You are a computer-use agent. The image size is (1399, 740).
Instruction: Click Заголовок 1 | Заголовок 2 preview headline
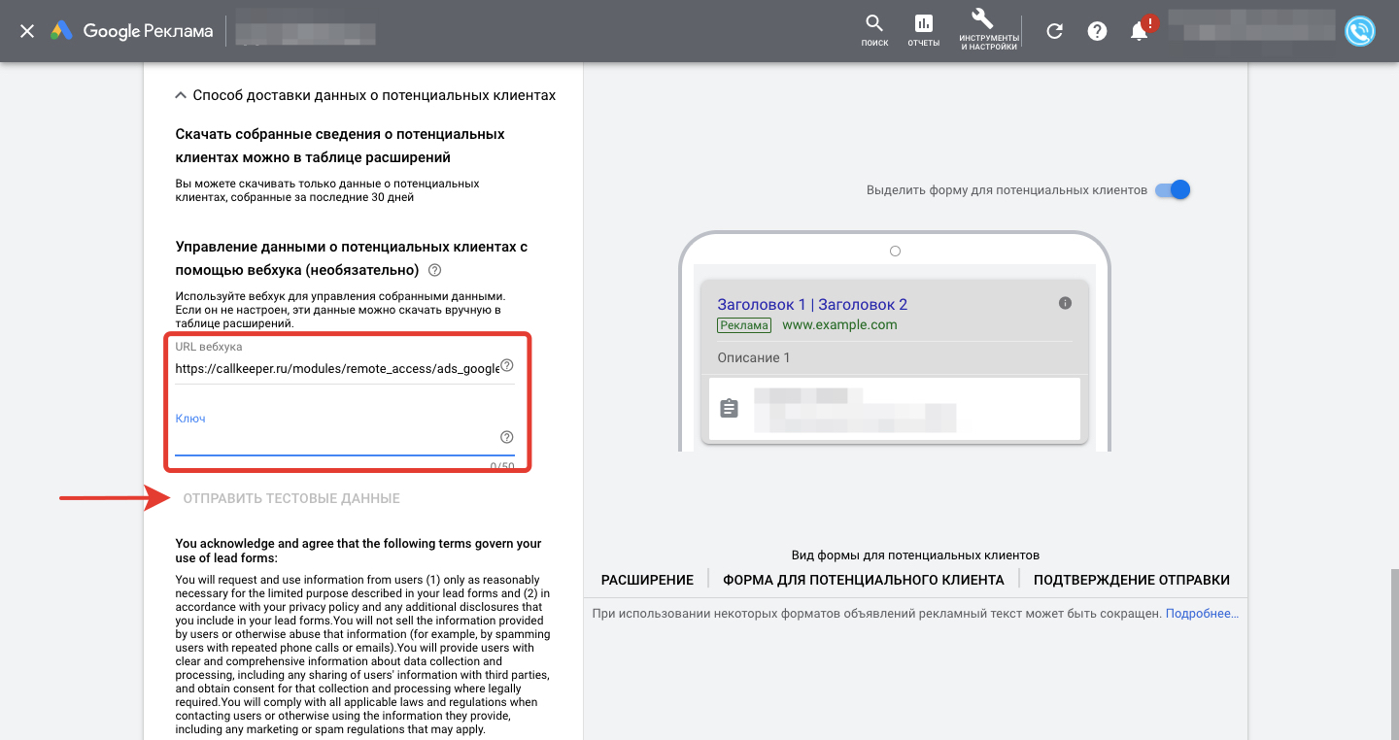(812, 304)
